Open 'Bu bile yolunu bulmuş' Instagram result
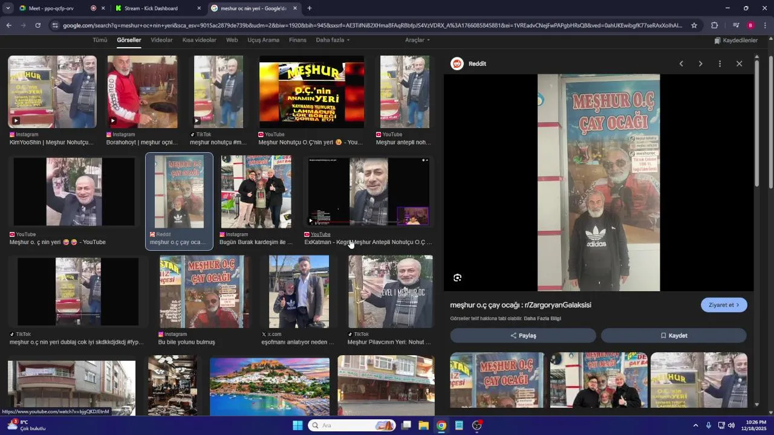 204,291
